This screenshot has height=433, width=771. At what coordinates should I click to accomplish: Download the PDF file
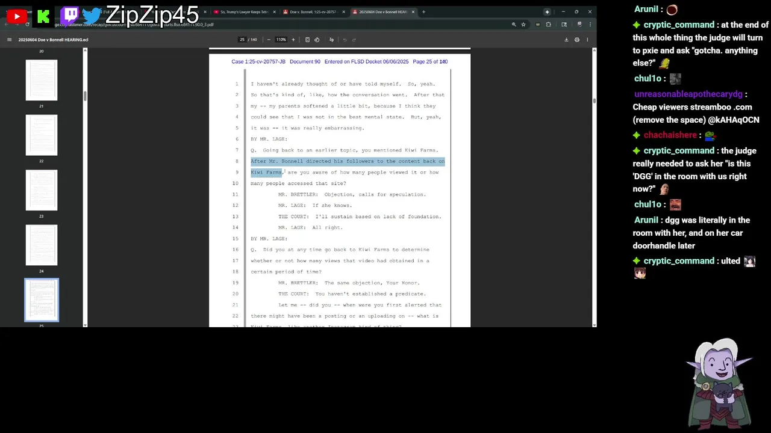(x=566, y=40)
